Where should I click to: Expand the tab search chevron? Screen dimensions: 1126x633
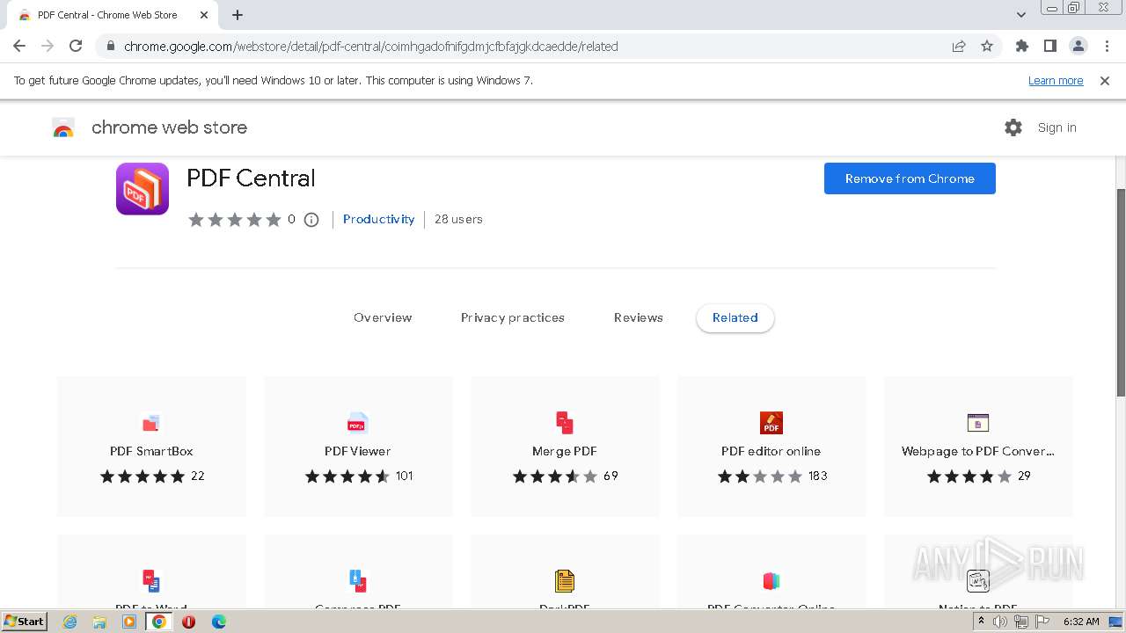coord(1021,15)
